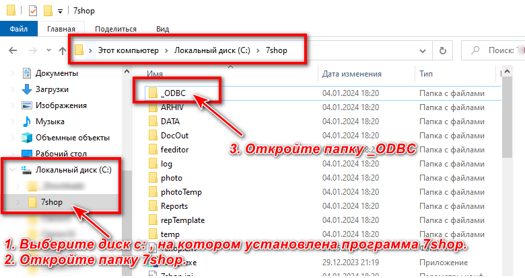The width and height of the screenshot is (525, 278).
Task: Open the quick access toolbar customize dropdown
Action: (60, 11)
